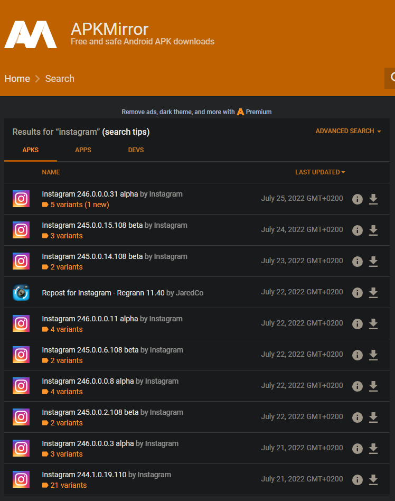Open info for Instagram 245.0.0.6.108 beta
The image size is (395, 501).
(358, 355)
